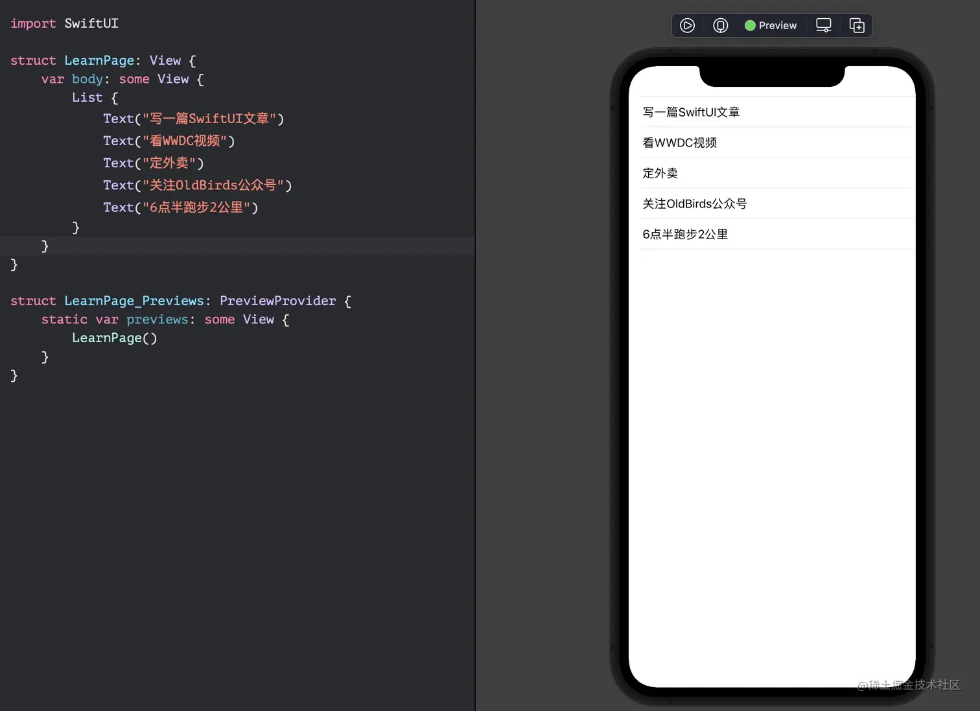The height and width of the screenshot is (711, 980).
Task: Click the code Text("6点半跑步2公里")
Action: point(180,207)
